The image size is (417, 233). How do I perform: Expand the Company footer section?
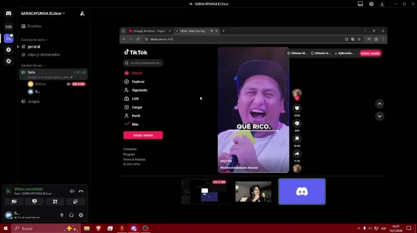130,149
